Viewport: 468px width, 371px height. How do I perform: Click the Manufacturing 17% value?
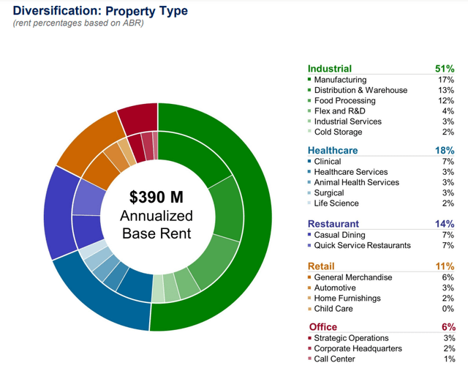pos(446,80)
